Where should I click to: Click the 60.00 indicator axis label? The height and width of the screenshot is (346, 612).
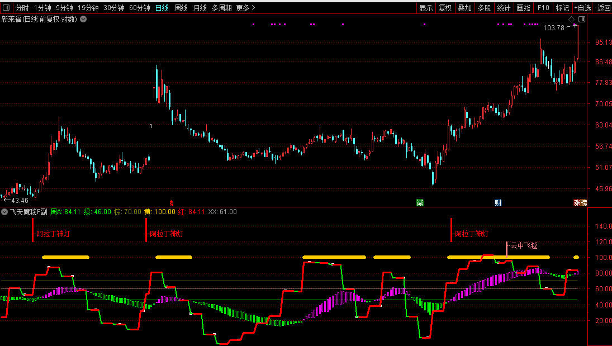coord(604,289)
